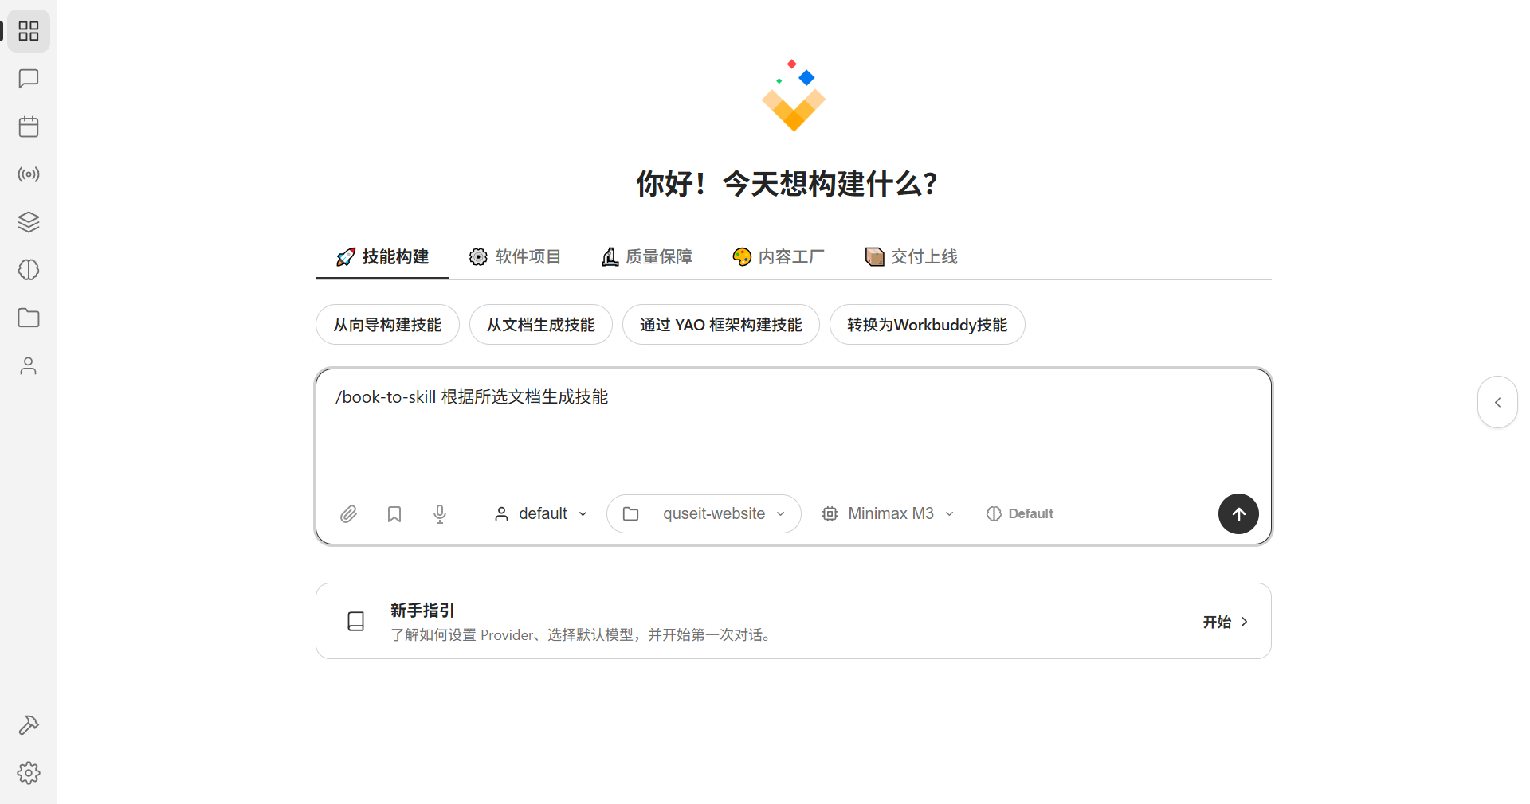Send message with the up-arrow button

(1238, 514)
